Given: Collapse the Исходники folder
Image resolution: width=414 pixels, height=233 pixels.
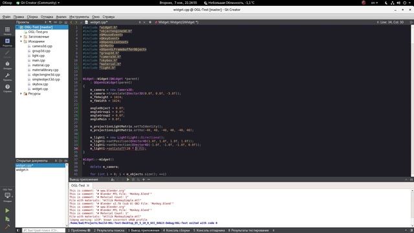Looking at the screenshot, I should (21, 41).
